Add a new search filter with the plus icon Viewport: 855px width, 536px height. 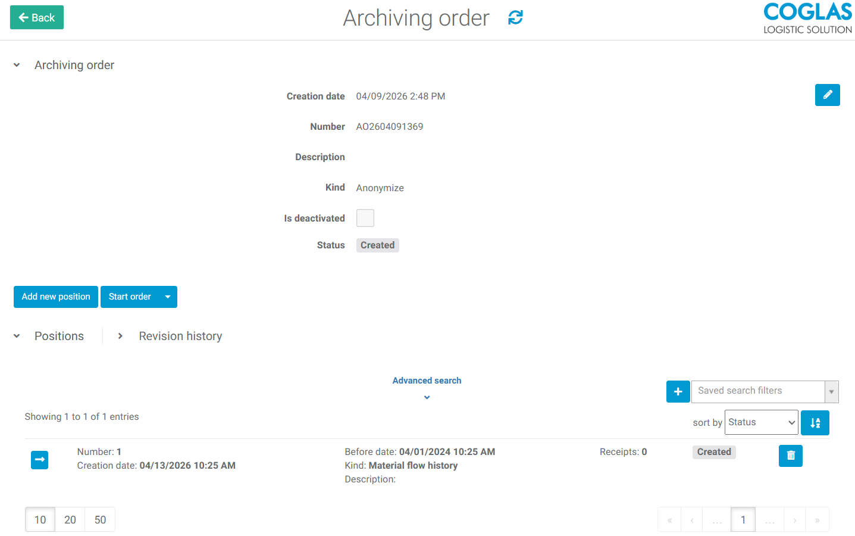point(678,391)
